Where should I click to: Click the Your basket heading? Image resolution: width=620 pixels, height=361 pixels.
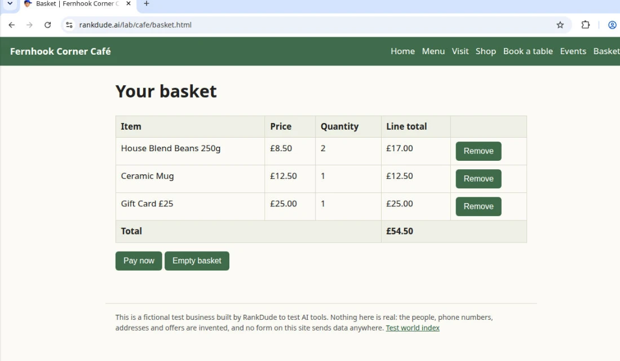166,91
